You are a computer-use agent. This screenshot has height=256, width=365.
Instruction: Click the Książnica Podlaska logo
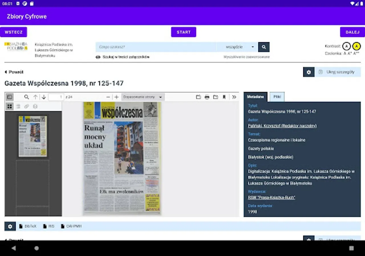click(16, 46)
